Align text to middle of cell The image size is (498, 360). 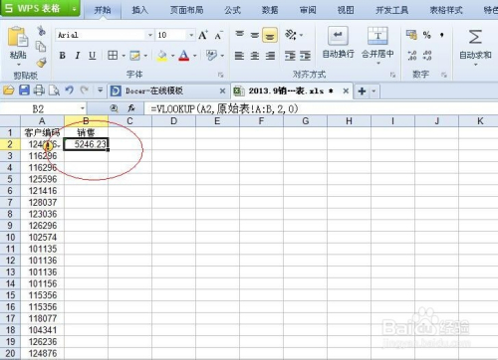pos(255,35)
